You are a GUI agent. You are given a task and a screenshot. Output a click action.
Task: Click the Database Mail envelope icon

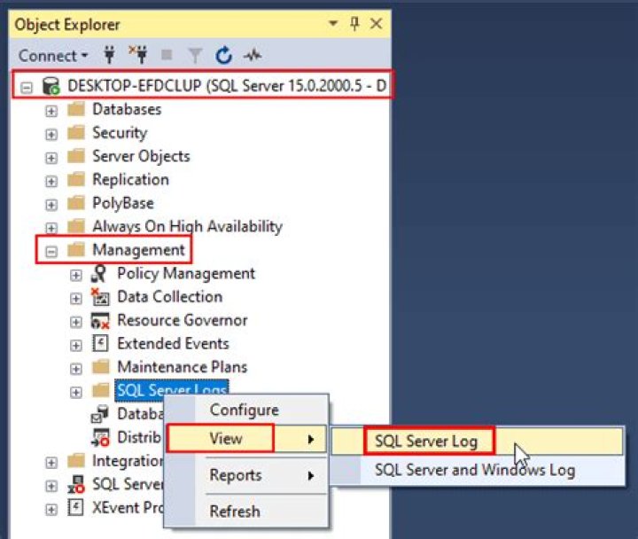click(x=99, y=414)
